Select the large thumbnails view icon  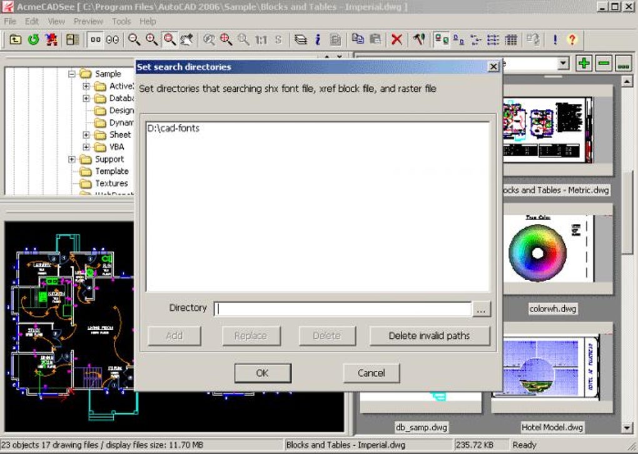pyautogui.click(x=113, y=39)
